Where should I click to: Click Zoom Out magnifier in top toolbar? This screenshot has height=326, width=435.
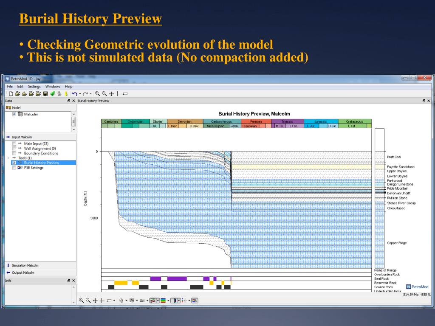(x=105, y=94)
